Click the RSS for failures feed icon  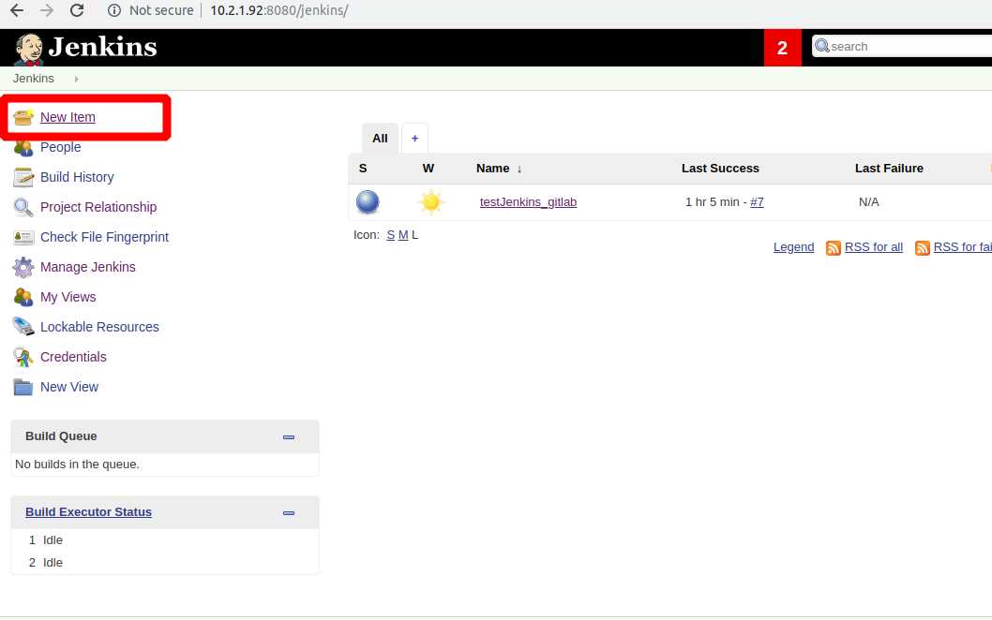pos(923,248)
